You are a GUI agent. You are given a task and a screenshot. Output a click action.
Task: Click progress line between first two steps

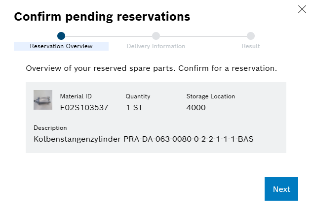(x=109, y=36)
